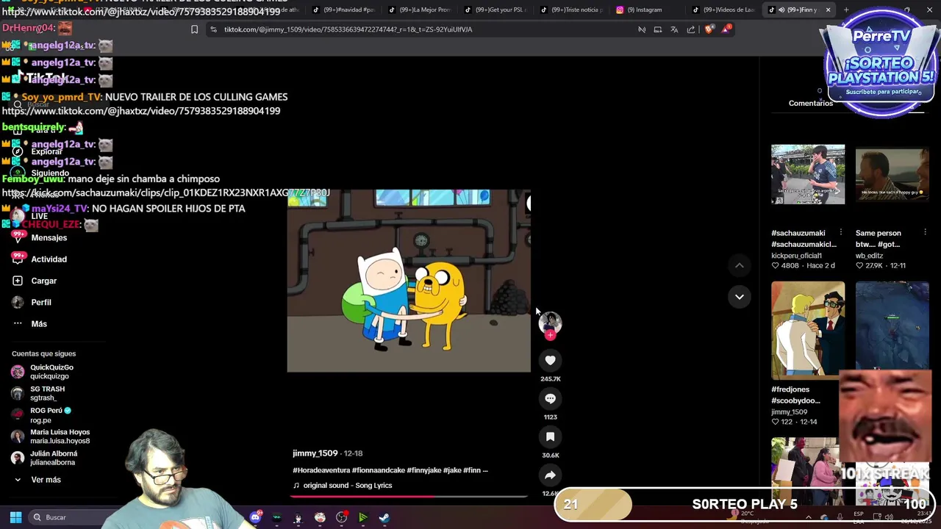Seek within the video progress bar

click(409, 497)
